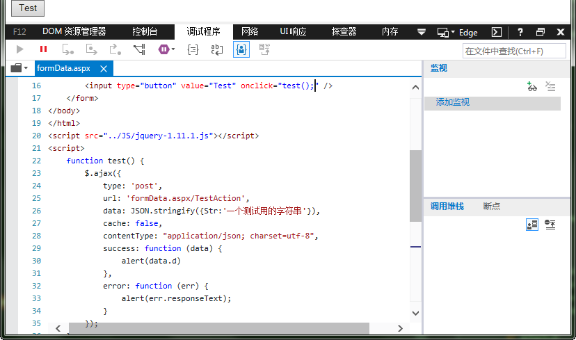This screenshot has height=340, width=576.
Task: Click the code editor scroll down arrow
Action: 415,313
